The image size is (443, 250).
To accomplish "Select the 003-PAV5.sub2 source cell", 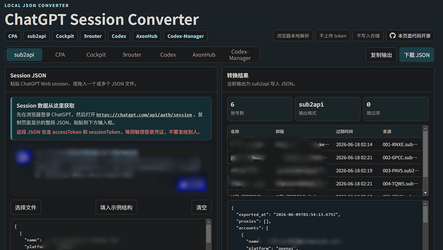I will pyautogui.click(x=401, y=171).
